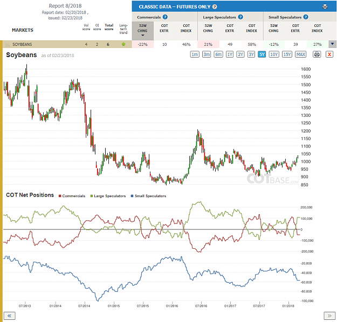
Task: Click Small Speculators COT EXTR value 39
Action: coord(295,45)
